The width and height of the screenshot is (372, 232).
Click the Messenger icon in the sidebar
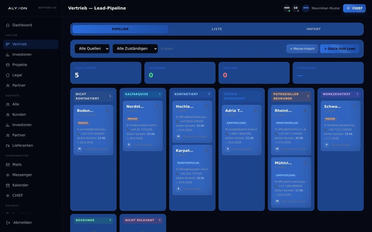[x=8, y=175]
